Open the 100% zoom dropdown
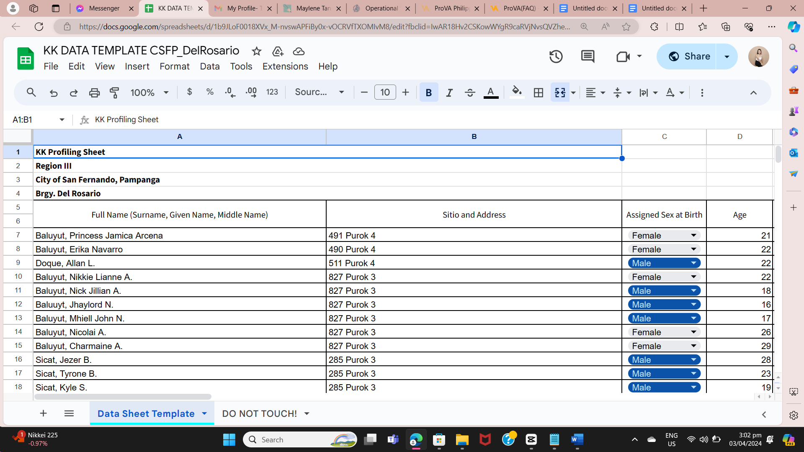Viewport: 804px width, 452px height. (x=149, y=92)
